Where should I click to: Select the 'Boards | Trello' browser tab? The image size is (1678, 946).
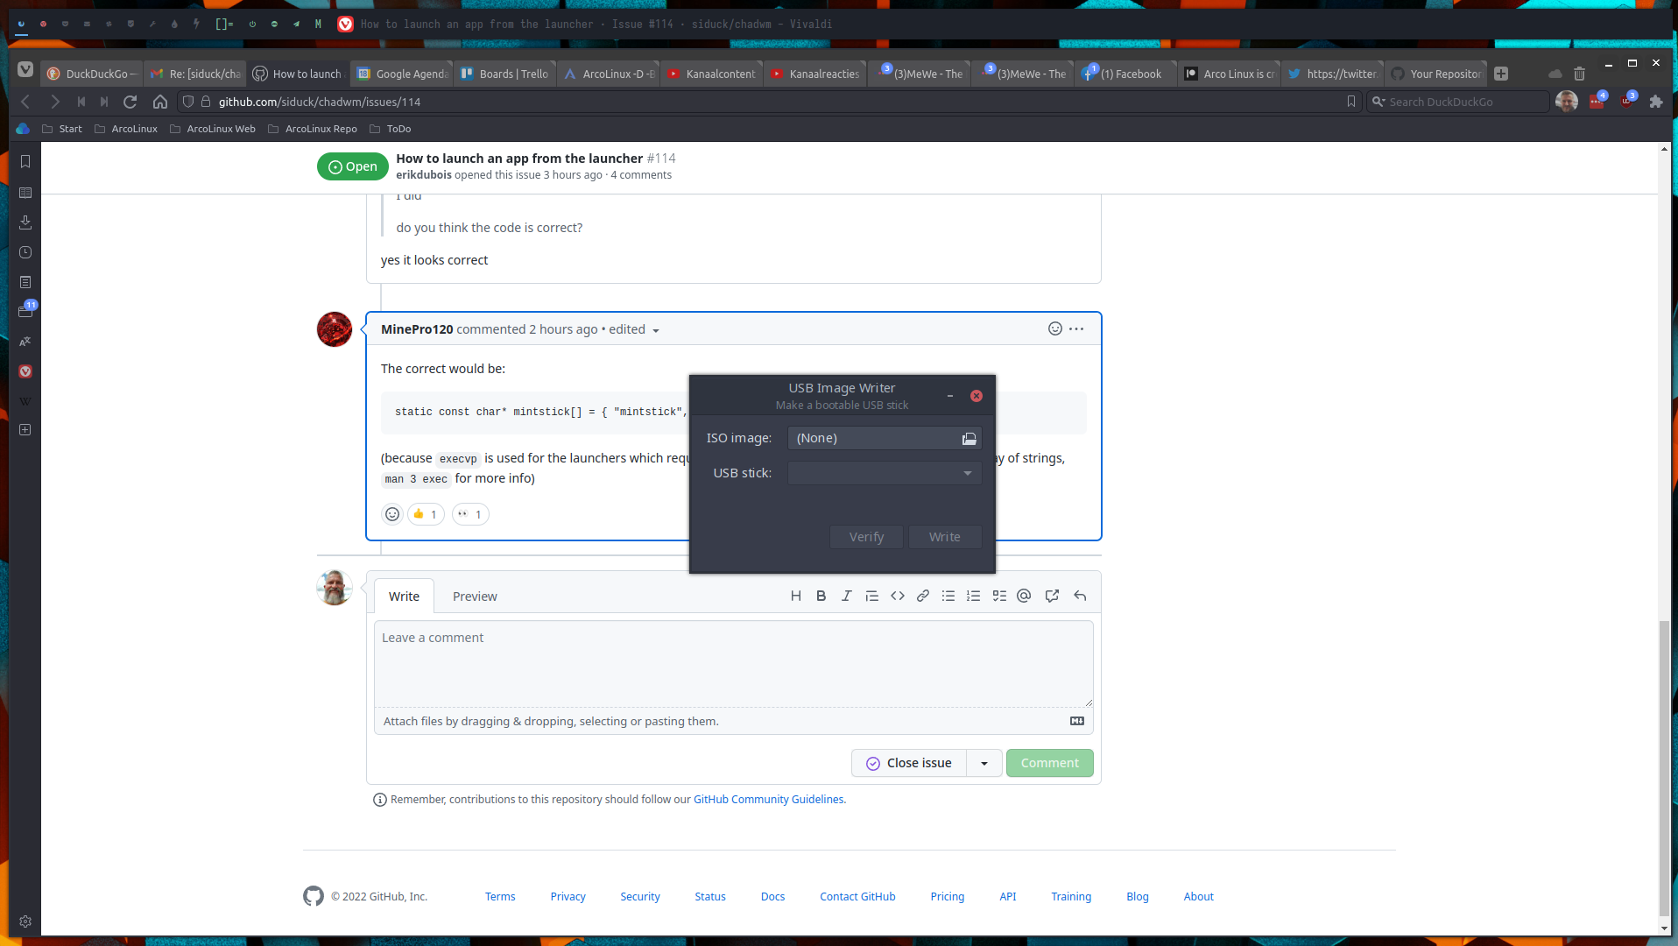[x=505, y=74]
